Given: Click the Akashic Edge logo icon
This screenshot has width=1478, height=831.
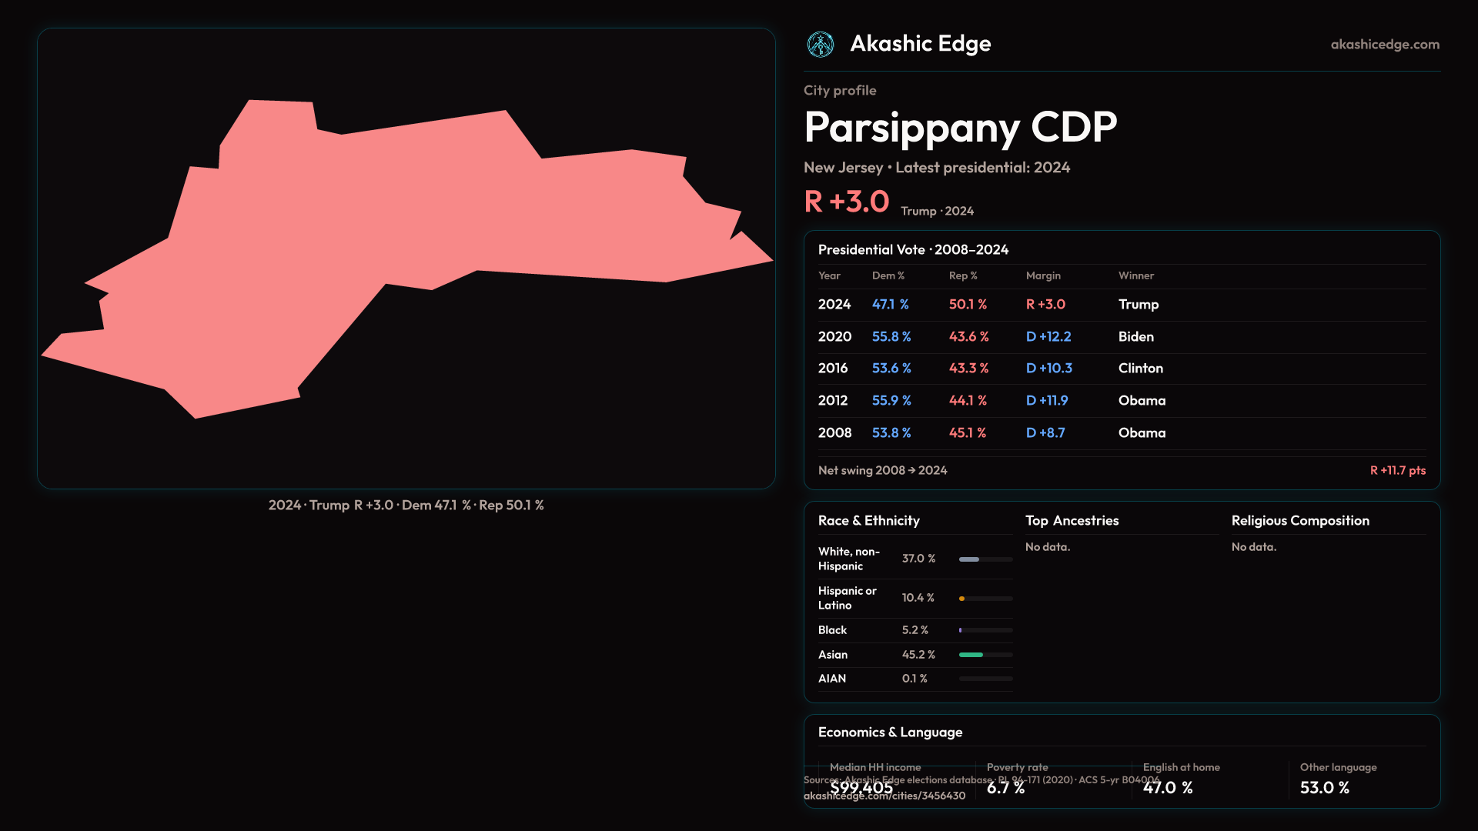Looking at the screenshot, I should click(820, 45).
